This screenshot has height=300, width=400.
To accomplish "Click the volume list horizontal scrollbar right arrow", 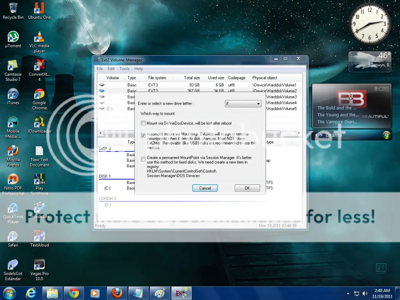I will coord(299,133).
